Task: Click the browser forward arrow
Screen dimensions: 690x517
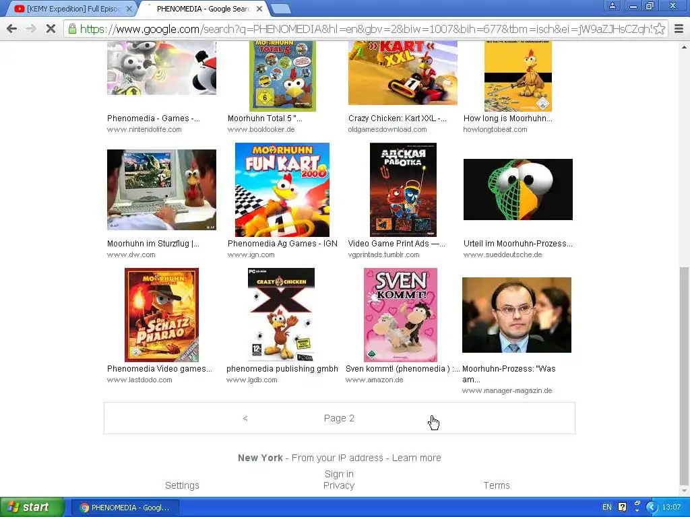Action: tap(31, 29)
